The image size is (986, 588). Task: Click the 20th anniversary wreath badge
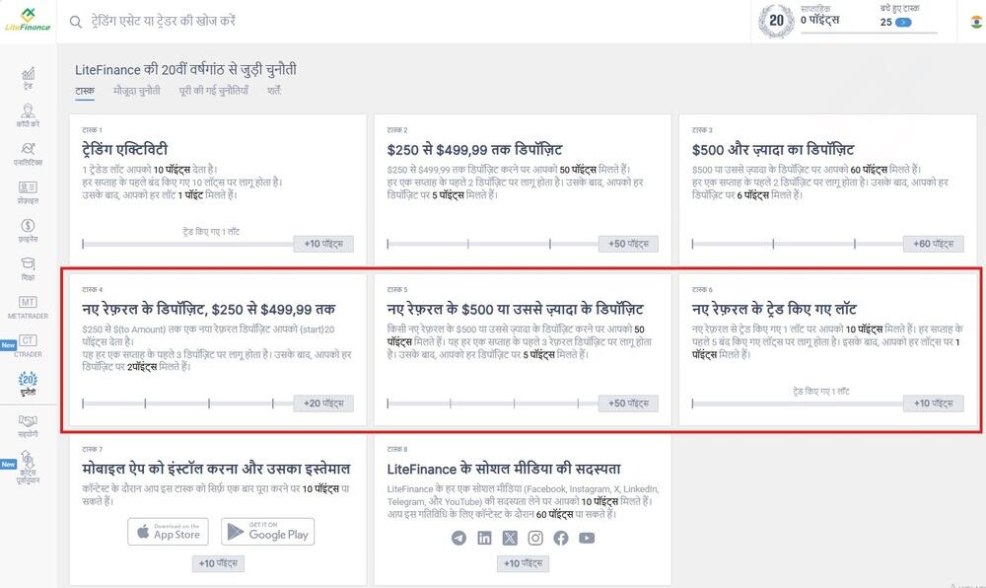point(776,21)
